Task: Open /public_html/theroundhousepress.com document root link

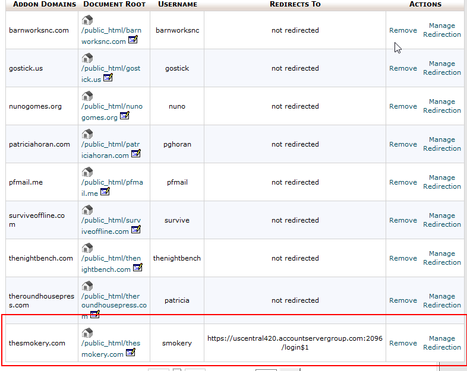Action: pos(114,306)
